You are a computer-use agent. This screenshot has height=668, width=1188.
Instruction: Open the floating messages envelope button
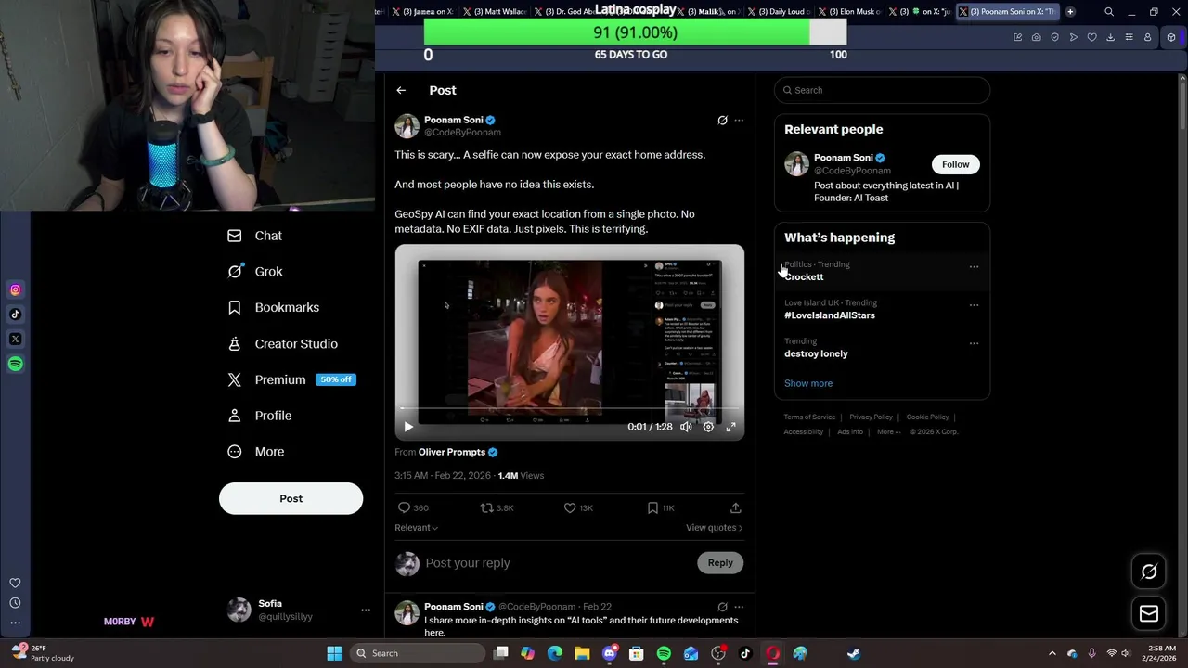coord(1149,613)
